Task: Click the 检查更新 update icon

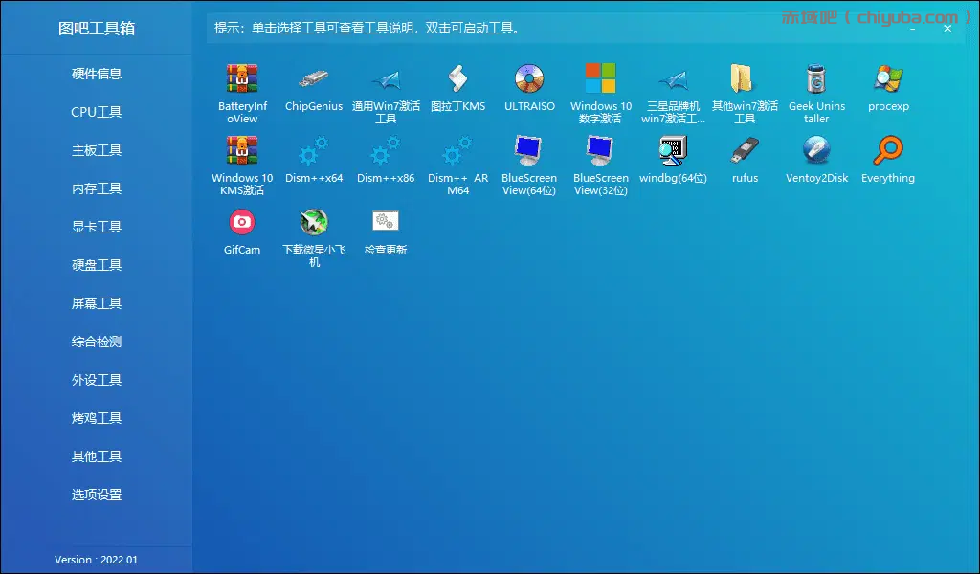Action: pos(386,223)
